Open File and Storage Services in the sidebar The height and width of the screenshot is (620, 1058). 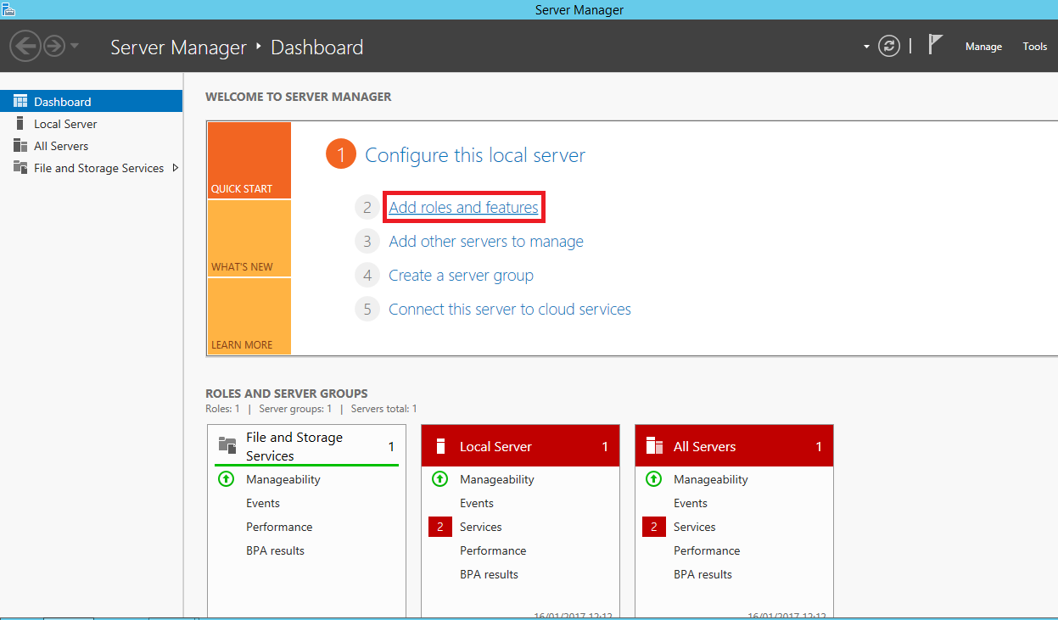(x=91, y=168)
